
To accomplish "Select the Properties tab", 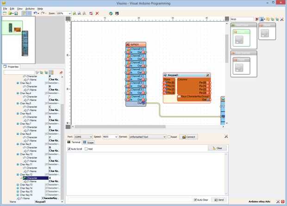I will click(11, 67).
